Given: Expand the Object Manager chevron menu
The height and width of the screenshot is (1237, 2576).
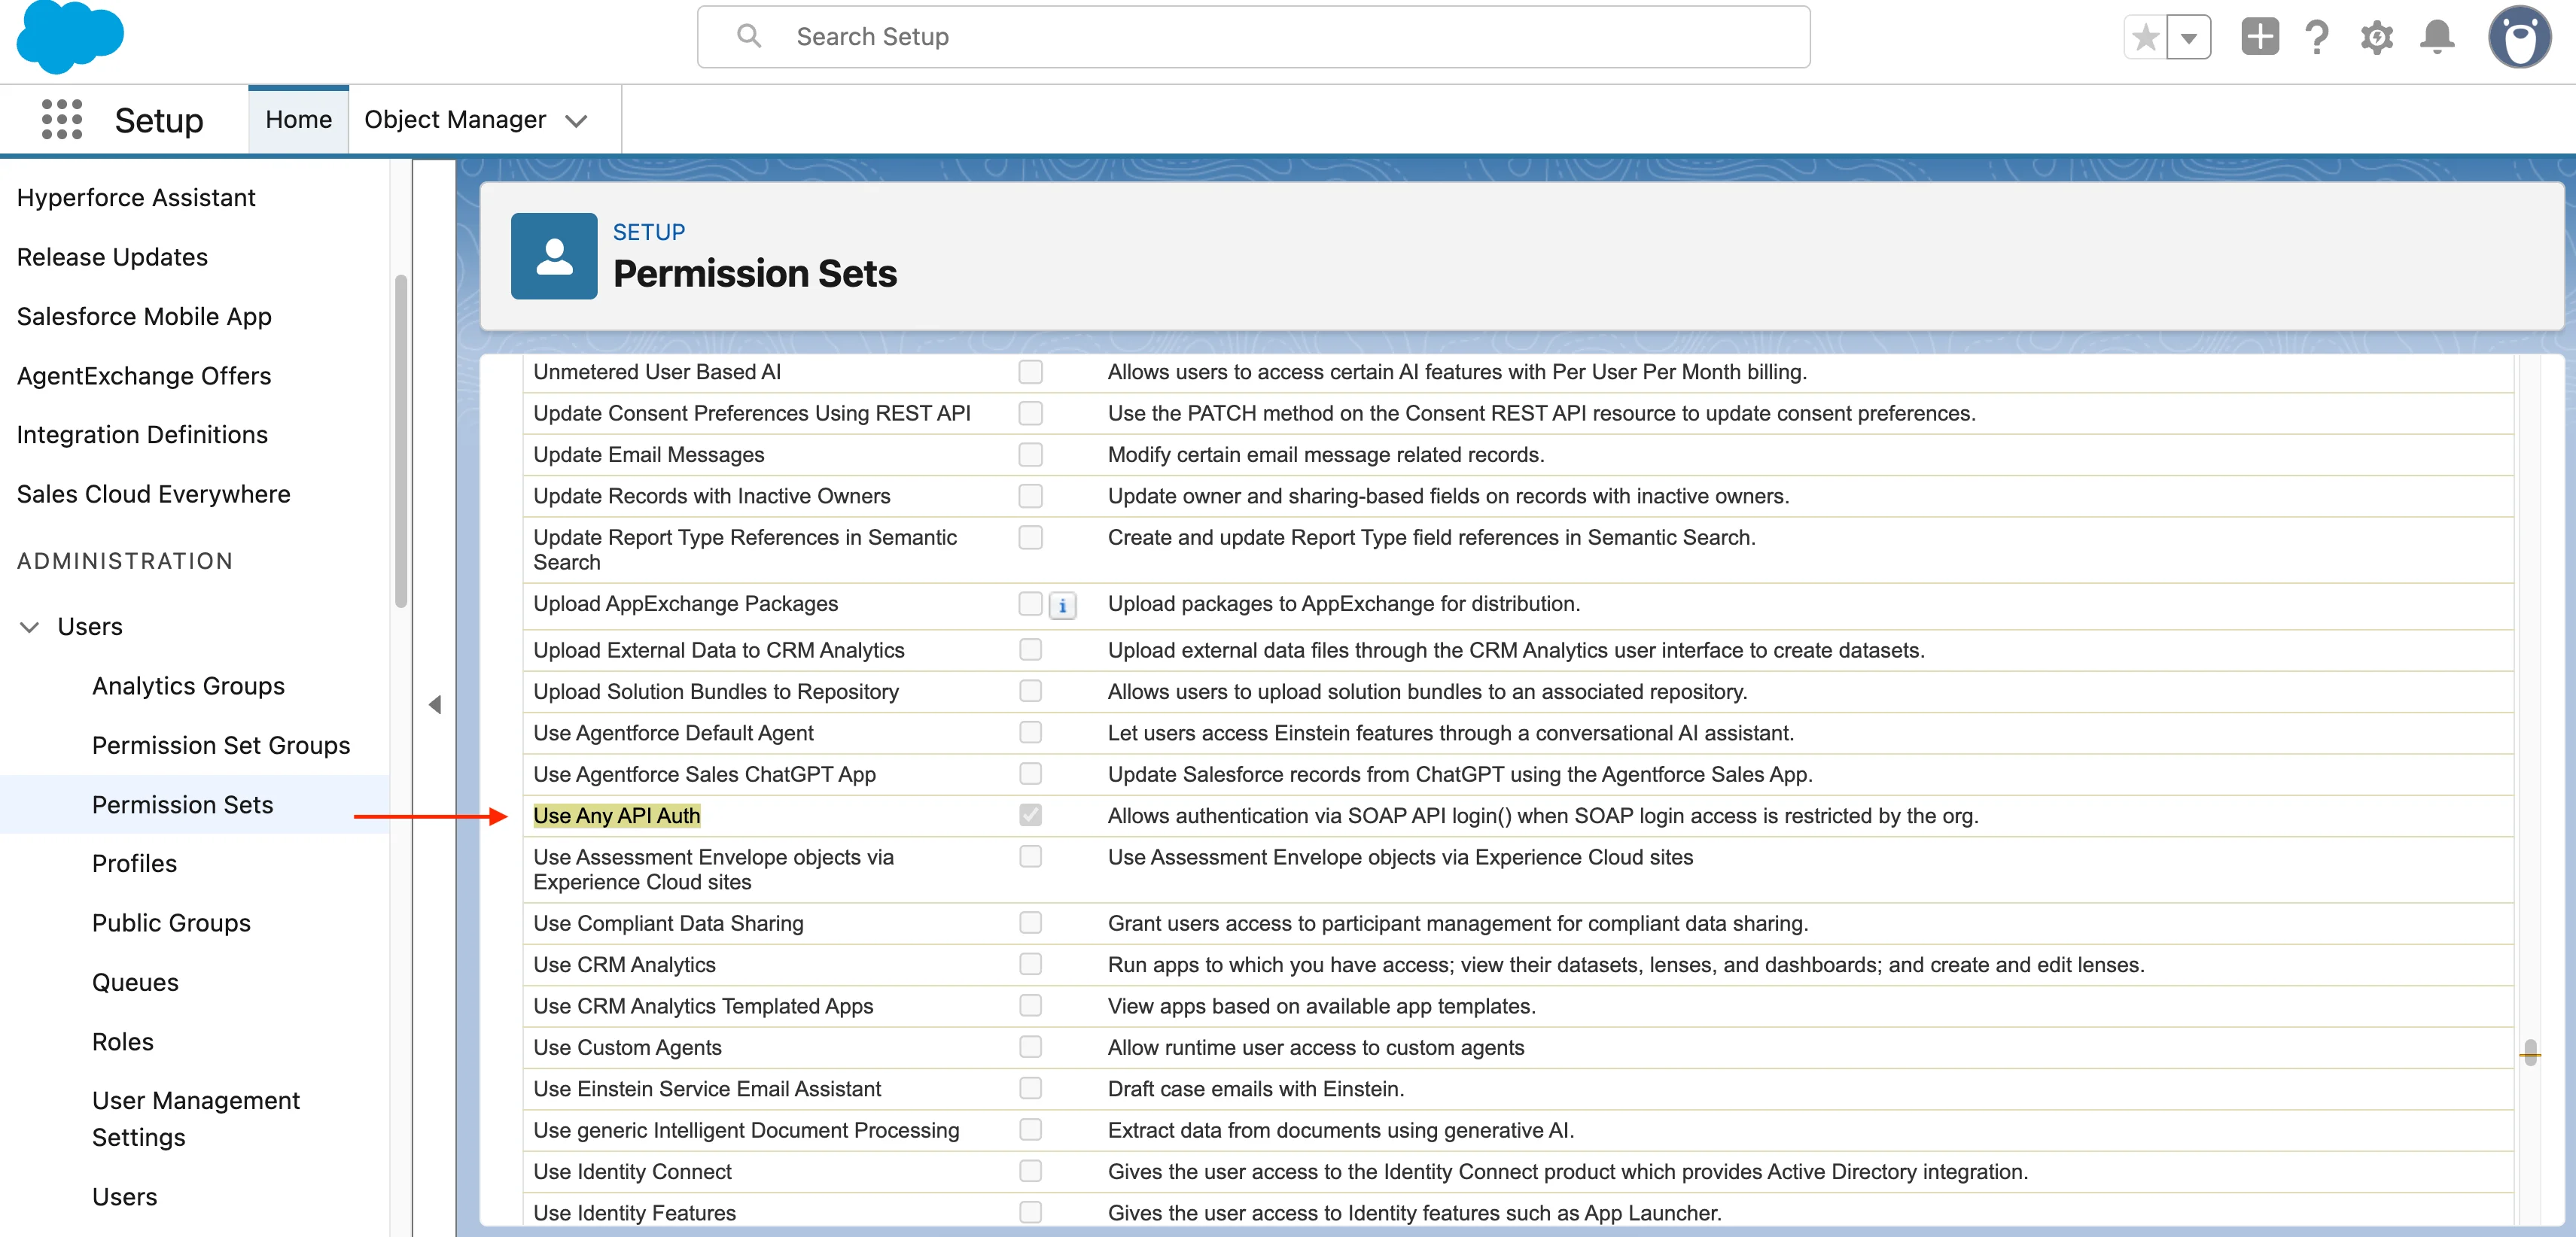Looking at the screenshot, I should [576, 121].
